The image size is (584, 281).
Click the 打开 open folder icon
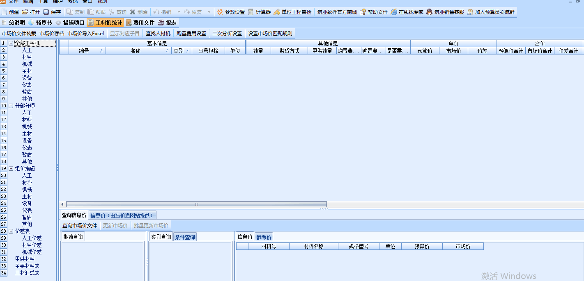[25, 12]
